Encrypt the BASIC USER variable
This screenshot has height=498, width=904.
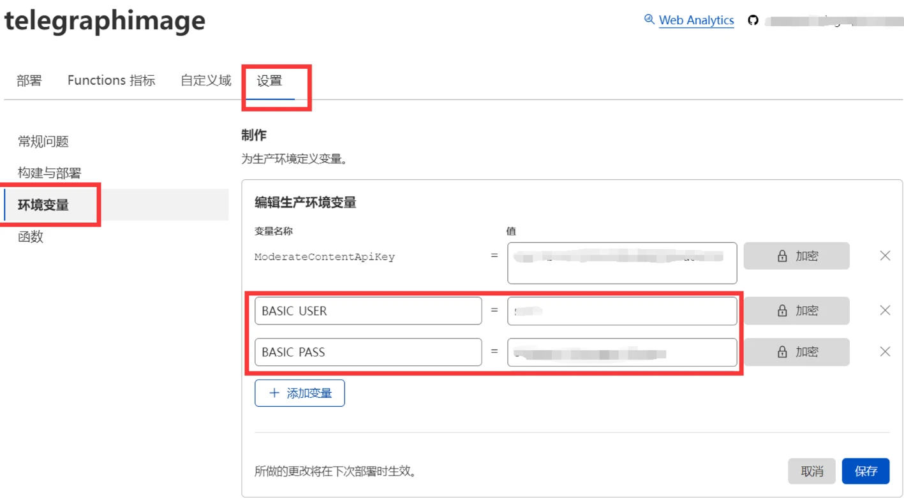point(796,311)
